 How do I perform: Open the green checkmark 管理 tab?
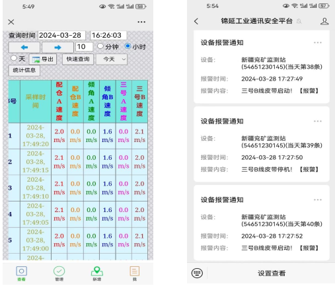click(x=59, y=273)
